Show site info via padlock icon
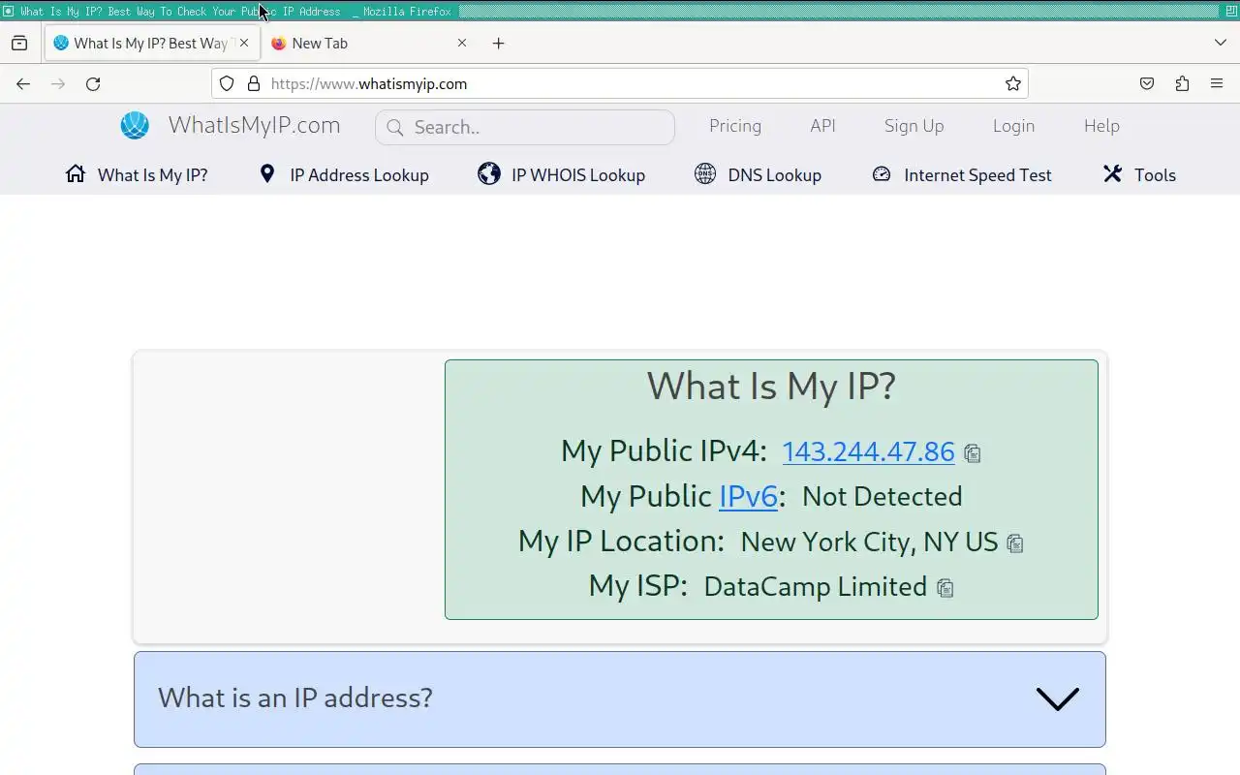This screenshot has width=1240, height=775. coord(254,83)
